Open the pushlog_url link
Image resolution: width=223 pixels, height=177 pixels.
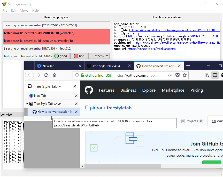tap(176, 43)
